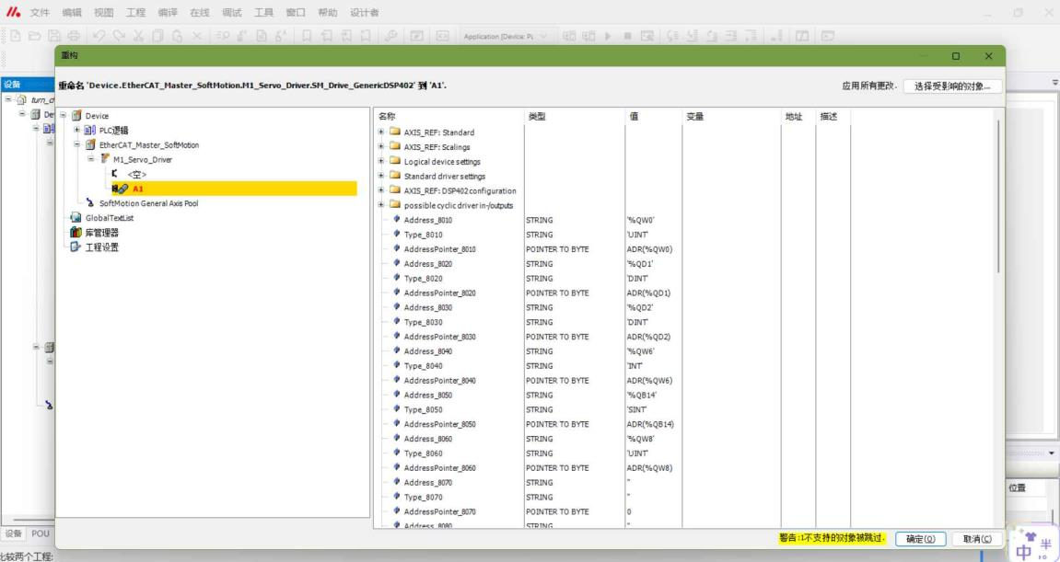Click the 工程设置 project settings icon
The height and width of the screenshot is (562, 1060).
(77, 247)
